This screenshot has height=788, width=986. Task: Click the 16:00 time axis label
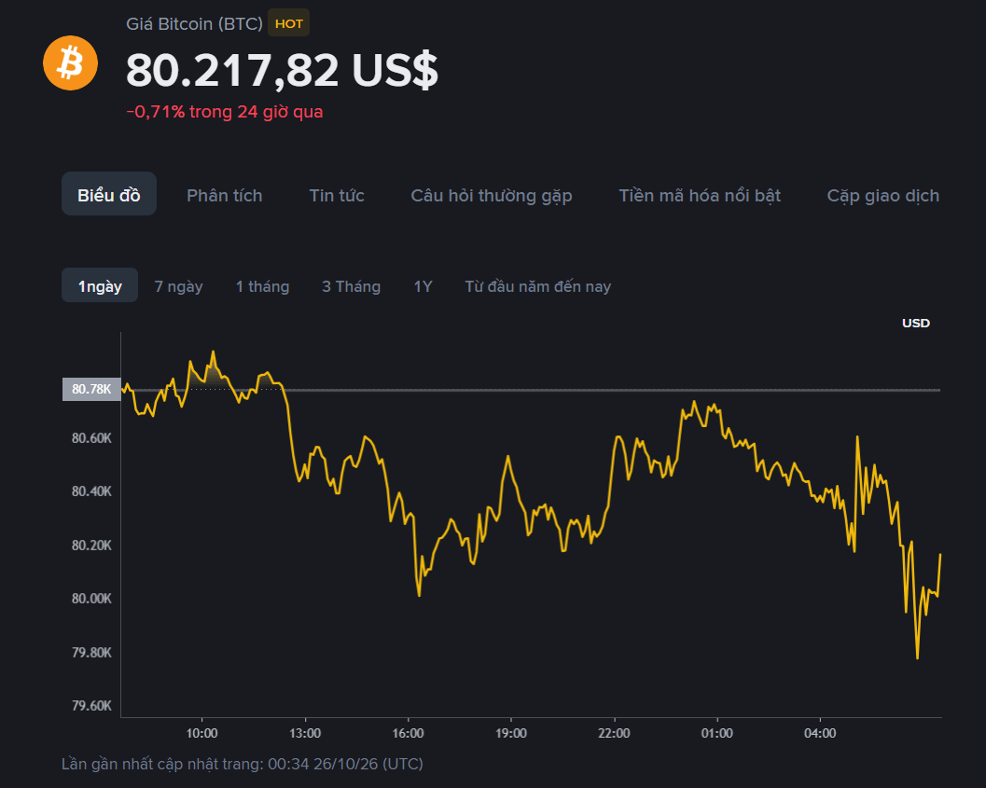tap(408, 733)
